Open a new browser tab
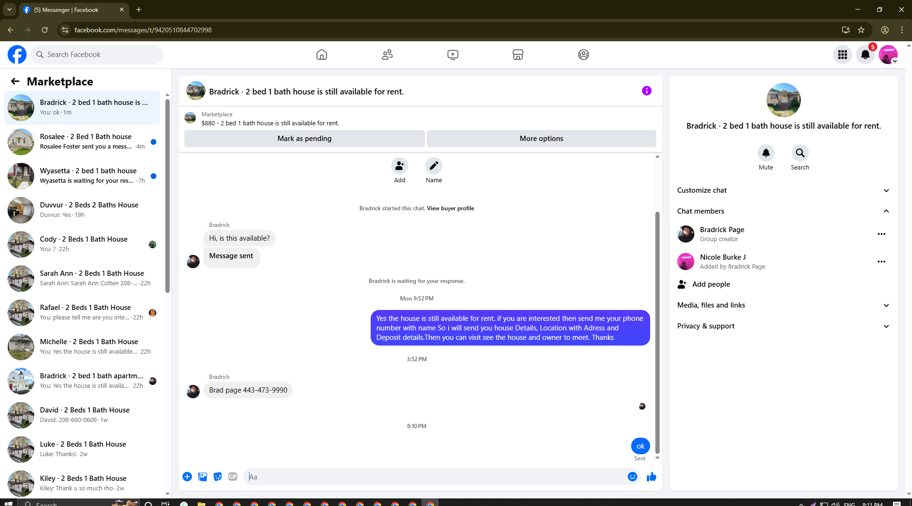912x506 pixels. click(139, 9)
